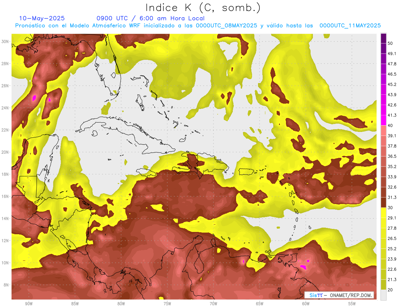
Task: Click the '0900 UTC / 6:00 am Hora Local' text
Action: click(151, 18)
